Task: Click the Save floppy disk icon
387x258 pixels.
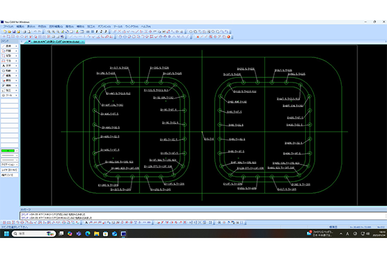Action: [x=14, y=32]
